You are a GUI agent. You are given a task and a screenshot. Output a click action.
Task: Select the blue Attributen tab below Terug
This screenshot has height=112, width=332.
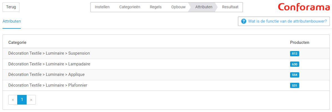tap(12, 21)
